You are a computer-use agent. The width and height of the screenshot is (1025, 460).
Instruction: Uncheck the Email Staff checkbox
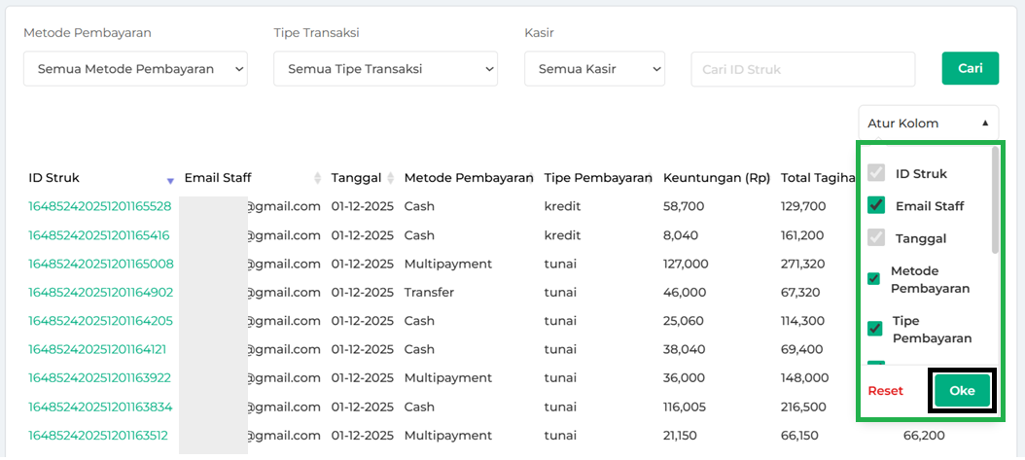(876, 205)
